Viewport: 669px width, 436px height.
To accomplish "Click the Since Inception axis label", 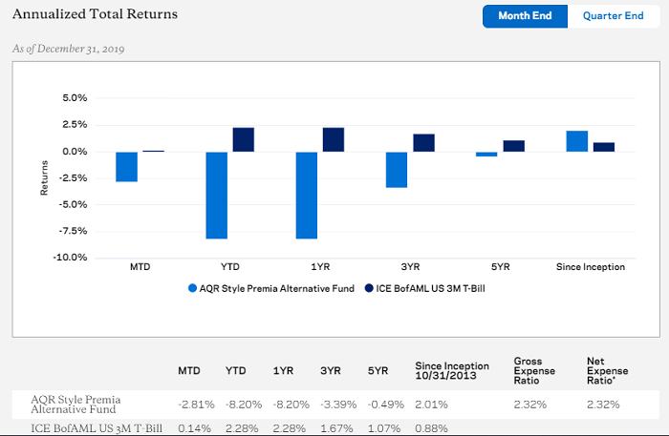I will tap(591, 267).
